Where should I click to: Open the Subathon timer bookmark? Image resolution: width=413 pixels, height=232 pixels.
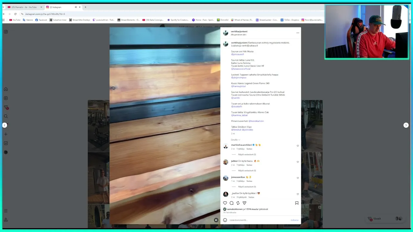[58, 20]
